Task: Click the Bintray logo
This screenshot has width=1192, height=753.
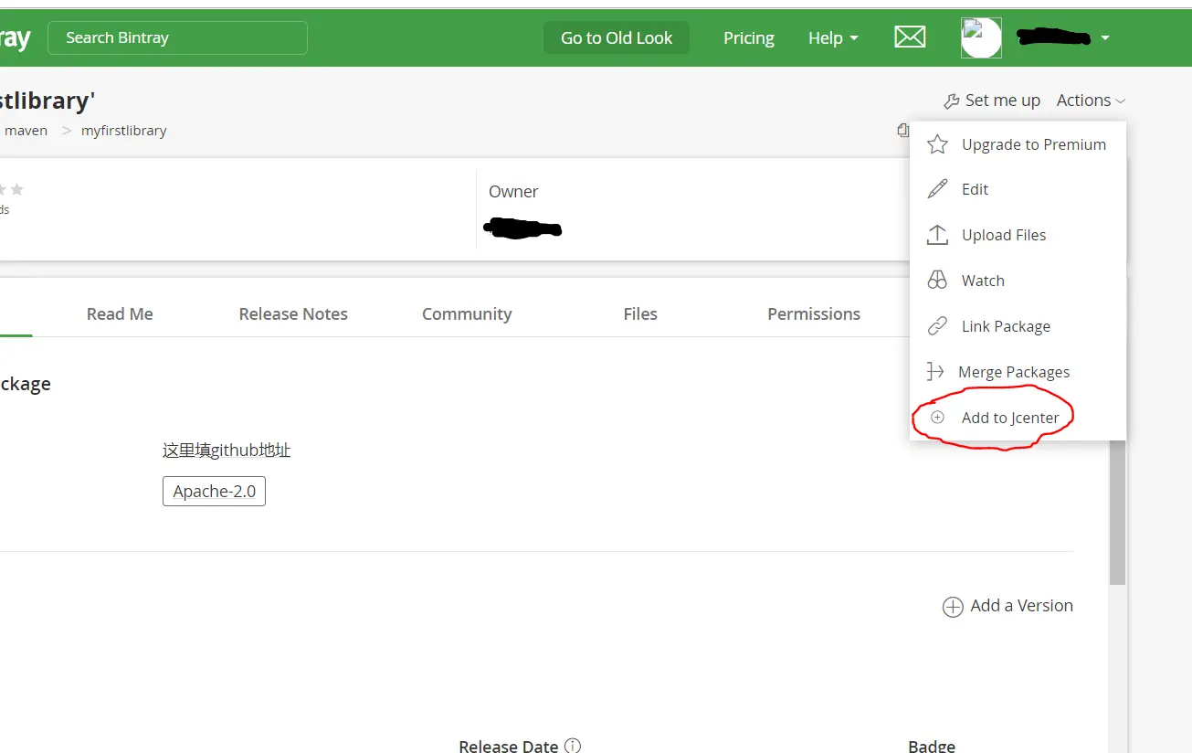Action: (16, 38)
